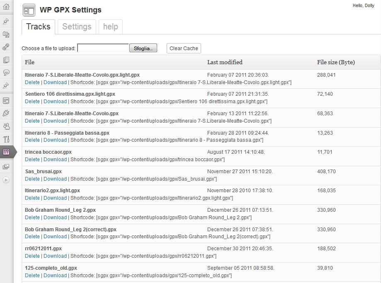Open the Comments speech bubble icon
Viewport: 381px width, 283px height.
(6, 73)
